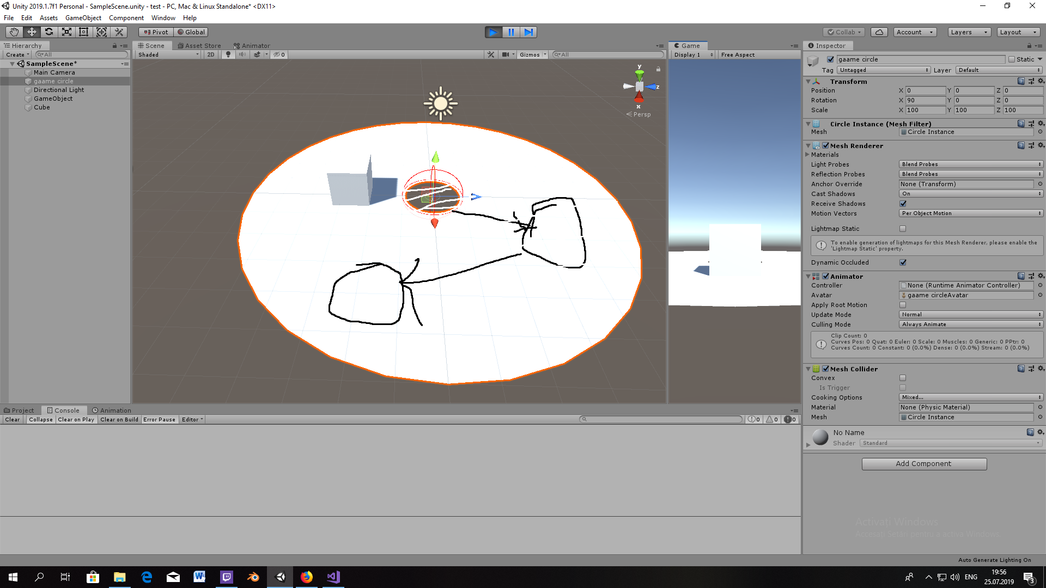This screenshot has height=588, width=1046.
Task: Click the Add Component button
Action: [924, 464]
